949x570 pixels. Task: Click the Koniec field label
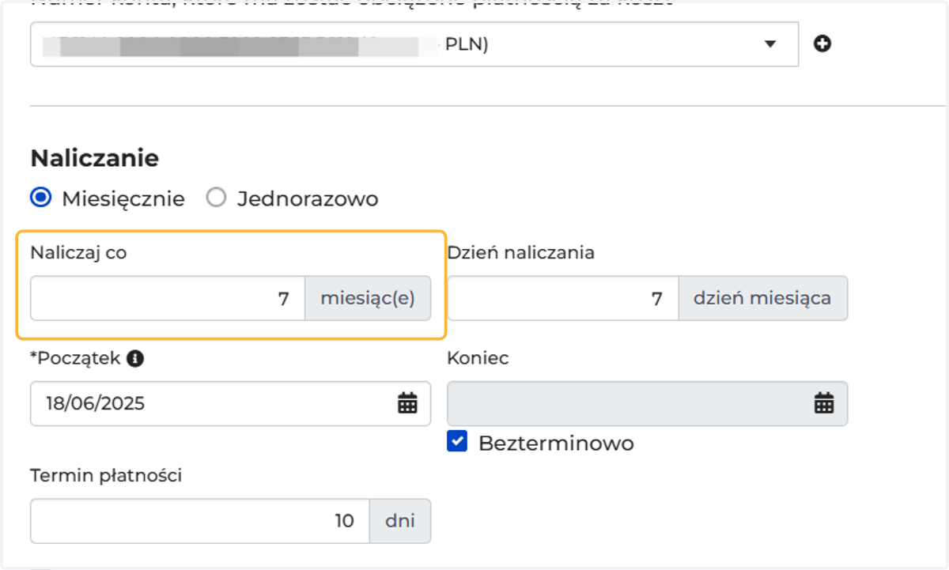point(478,358)
